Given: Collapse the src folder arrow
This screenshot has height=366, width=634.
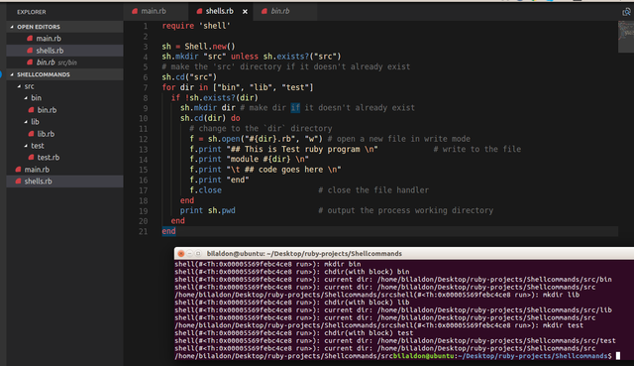Looking at the screenshot, I should click(x=19, y=86).
